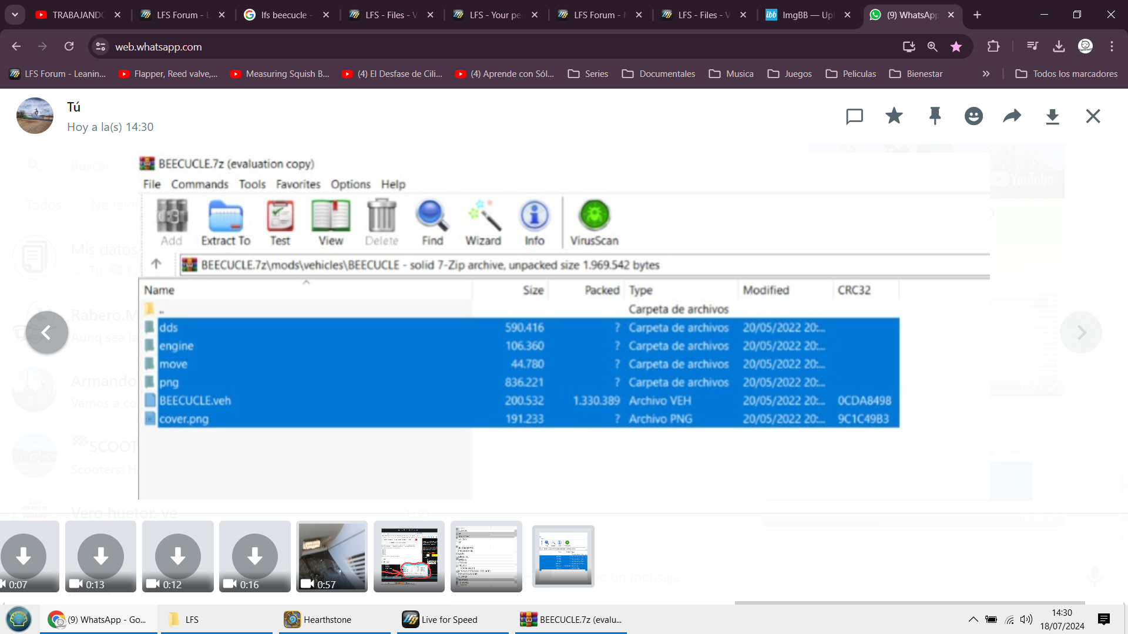Image resolution: width=1128 pixels, height=634 pixels.
Task: Open the Wi-Fi network tray icon
Action: [1009, 619]
